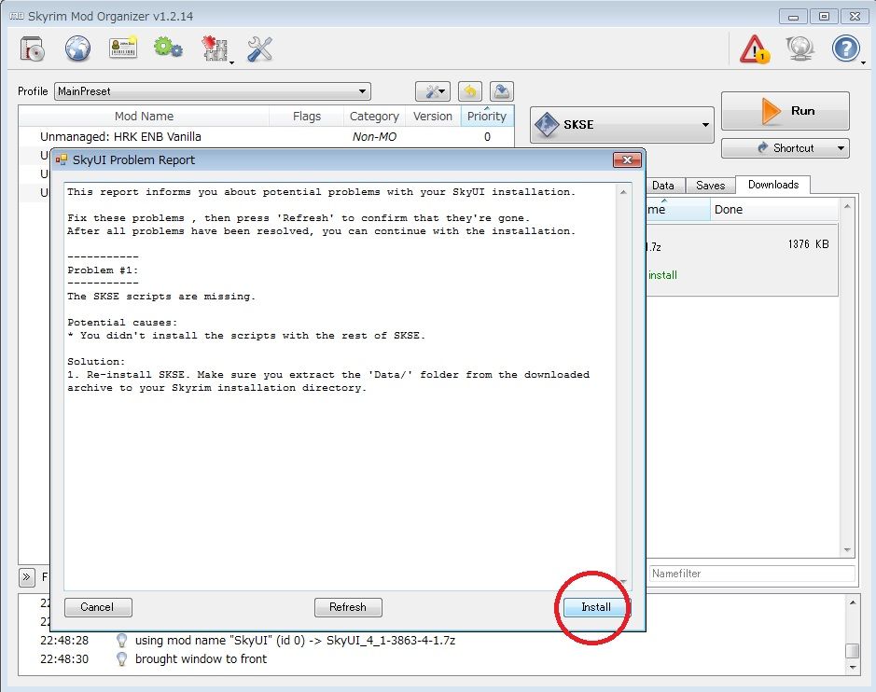The height and width of the screenshot is (692, 876).
Task: Expand the filters panel double-chevron button
Action: [x=27, y=577]
